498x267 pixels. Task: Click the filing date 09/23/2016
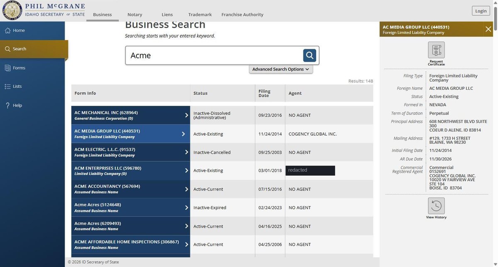click(270, 115)
